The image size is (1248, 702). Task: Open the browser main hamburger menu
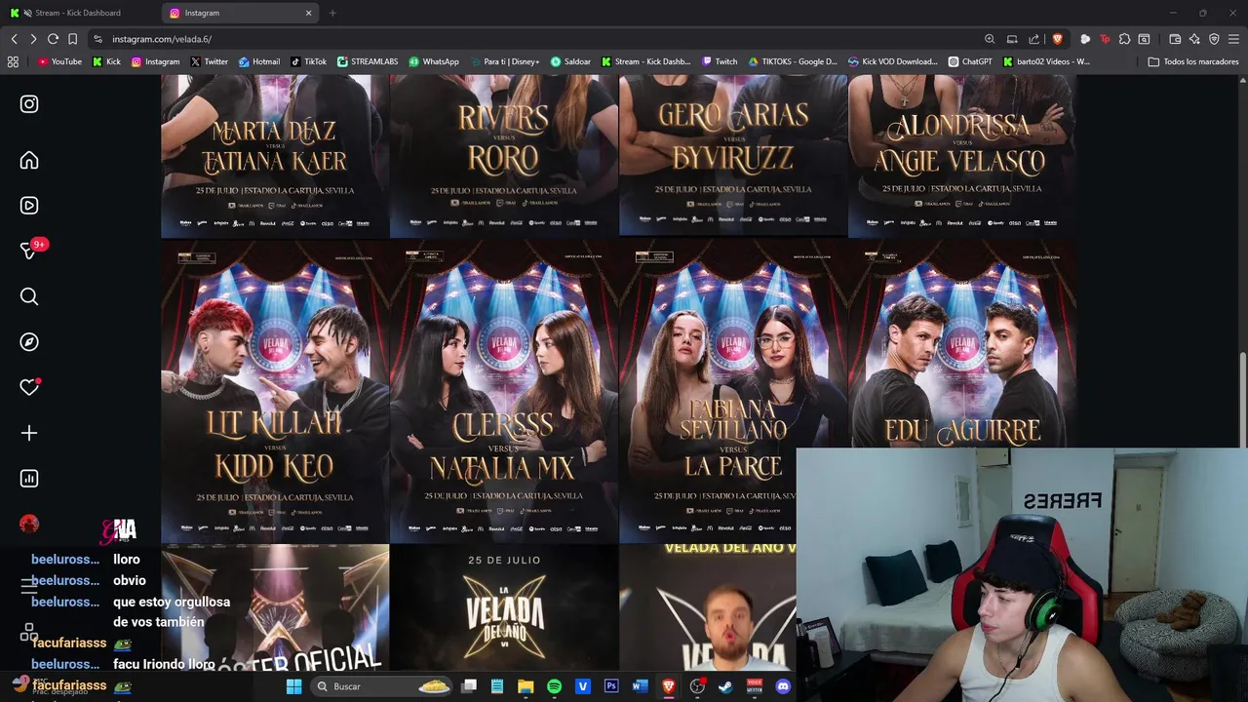pos(1234,39)
